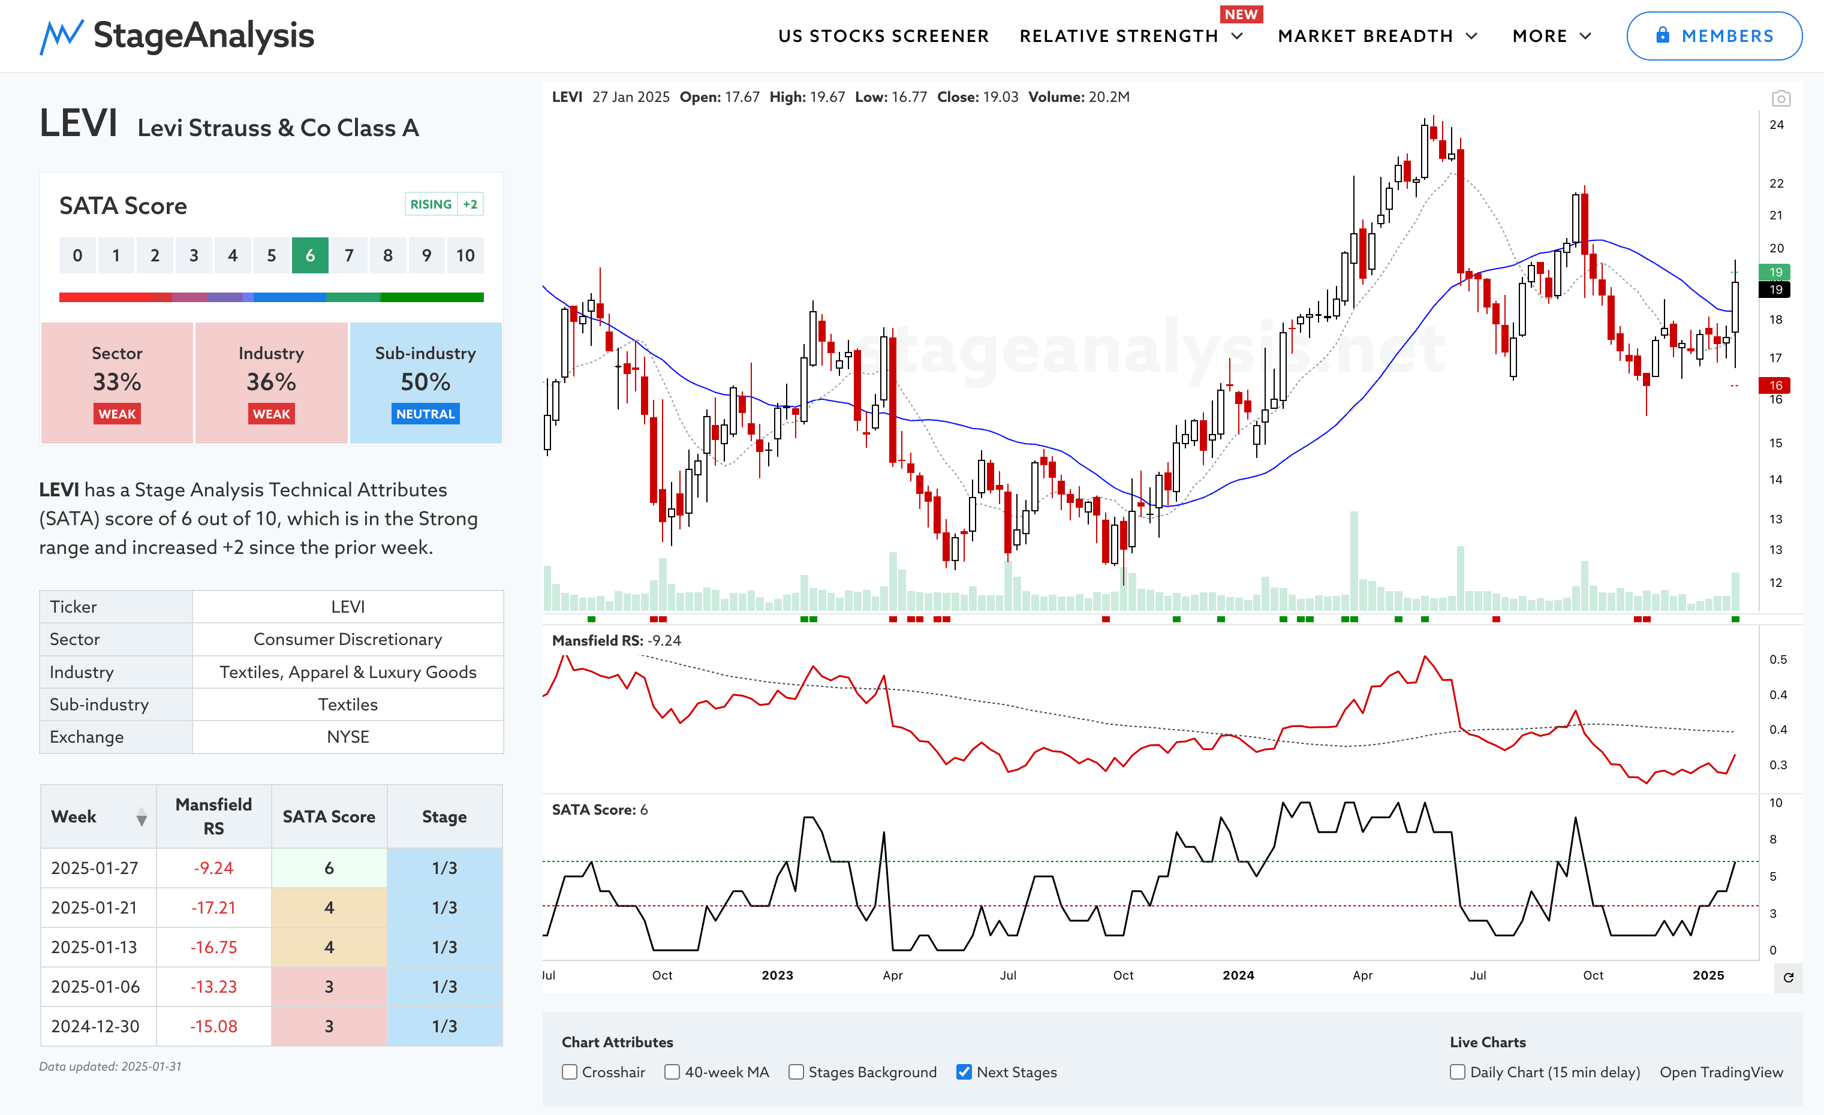The image size is (1824, 1115).
Task: Expand the Relative Strength dropdown chevron
Action: 1237,36
